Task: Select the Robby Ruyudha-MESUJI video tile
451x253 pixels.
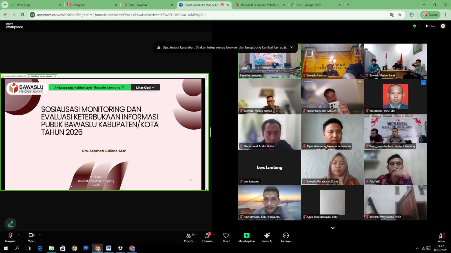Action: pos(333,96)
